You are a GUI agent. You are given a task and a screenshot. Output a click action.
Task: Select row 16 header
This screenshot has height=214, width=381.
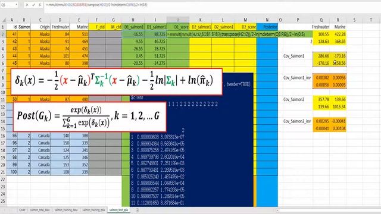(3, 136)
